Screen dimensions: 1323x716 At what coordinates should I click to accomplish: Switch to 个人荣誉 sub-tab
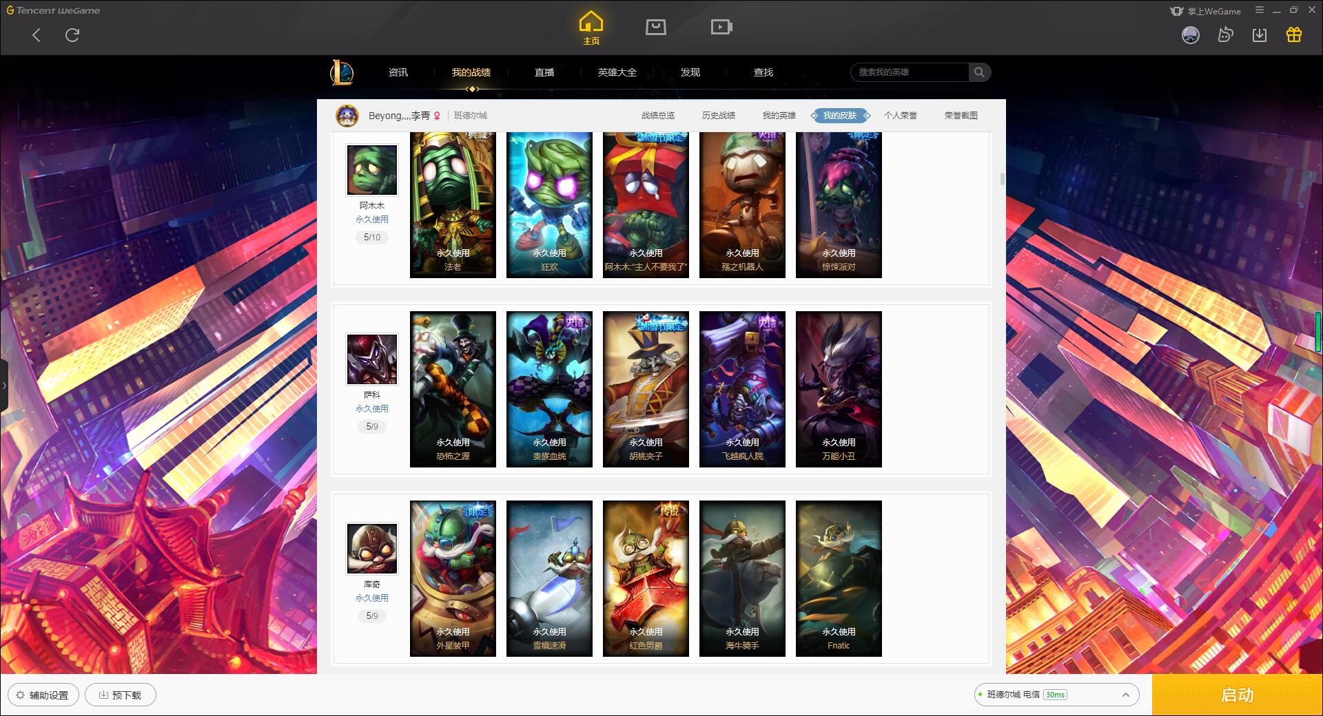[x=901, y=116]
